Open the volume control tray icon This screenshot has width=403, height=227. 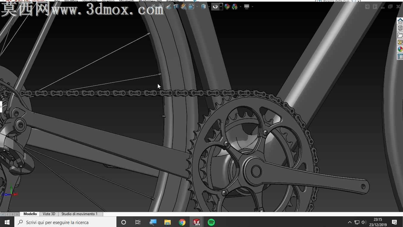click(364, 222)
